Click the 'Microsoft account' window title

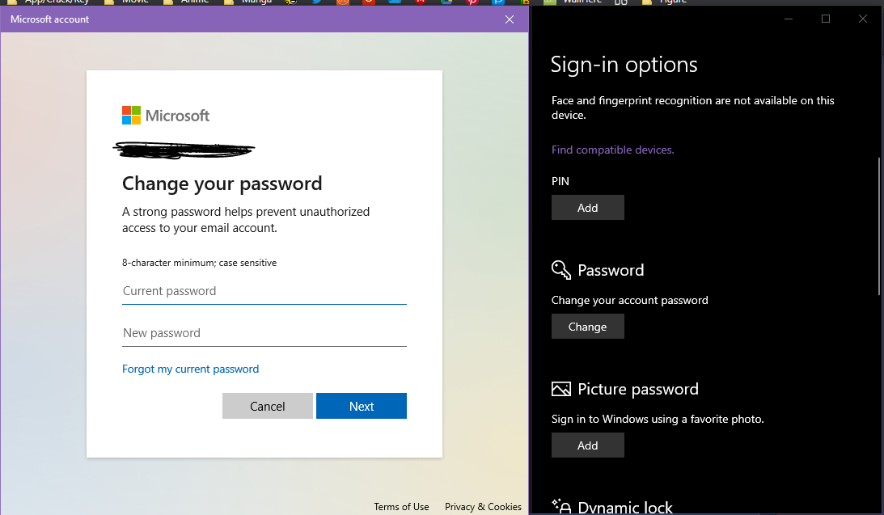pos(49,19)
